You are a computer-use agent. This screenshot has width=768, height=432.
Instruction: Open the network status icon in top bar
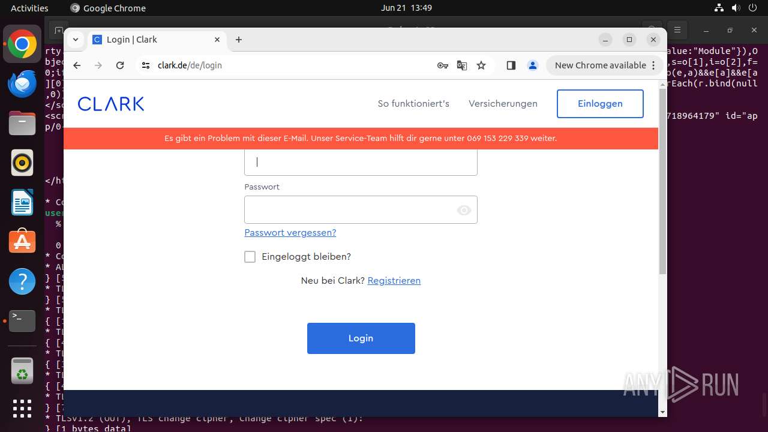tap(719, 8)
